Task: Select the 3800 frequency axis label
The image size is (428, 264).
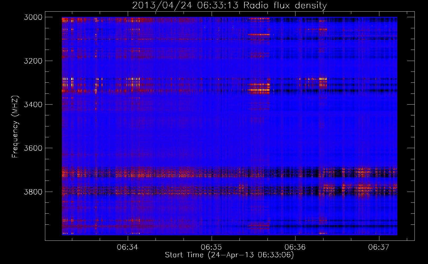Action: pyautogui.click(x=33, y=192)
